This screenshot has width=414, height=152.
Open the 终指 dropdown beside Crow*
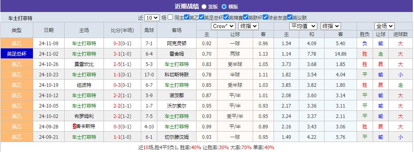(248, 26)
